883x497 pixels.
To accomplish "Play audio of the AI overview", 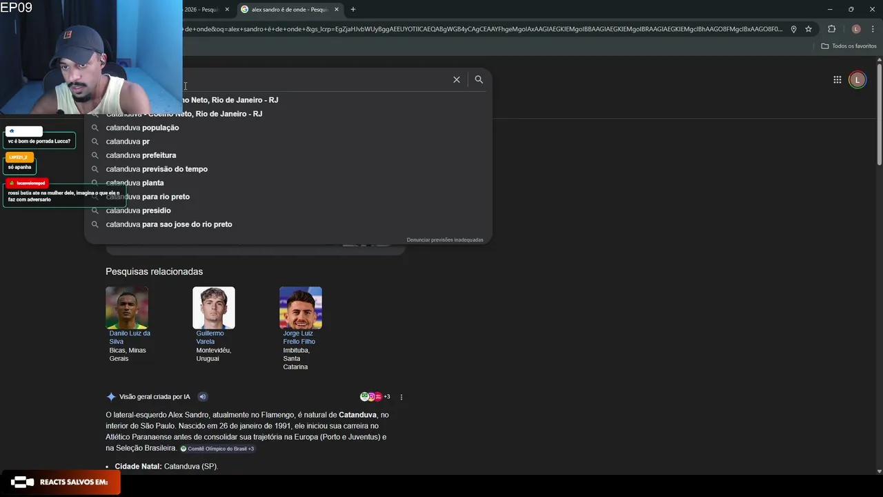I will pos(203,397).
